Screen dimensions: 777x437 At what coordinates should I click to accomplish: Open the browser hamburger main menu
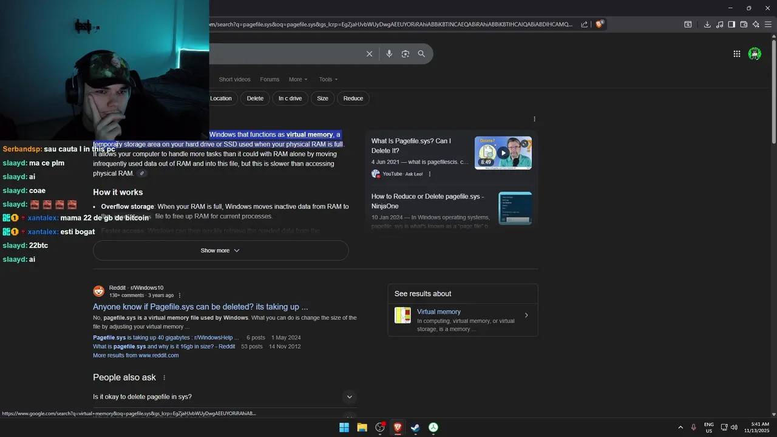768,24
